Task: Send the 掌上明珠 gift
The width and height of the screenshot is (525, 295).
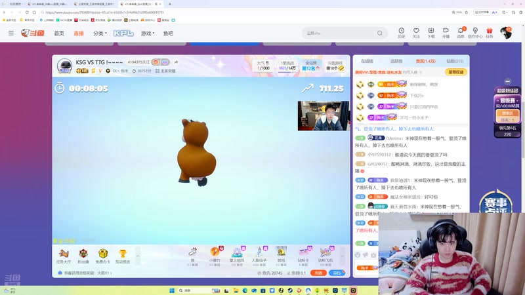Action: 237,257
